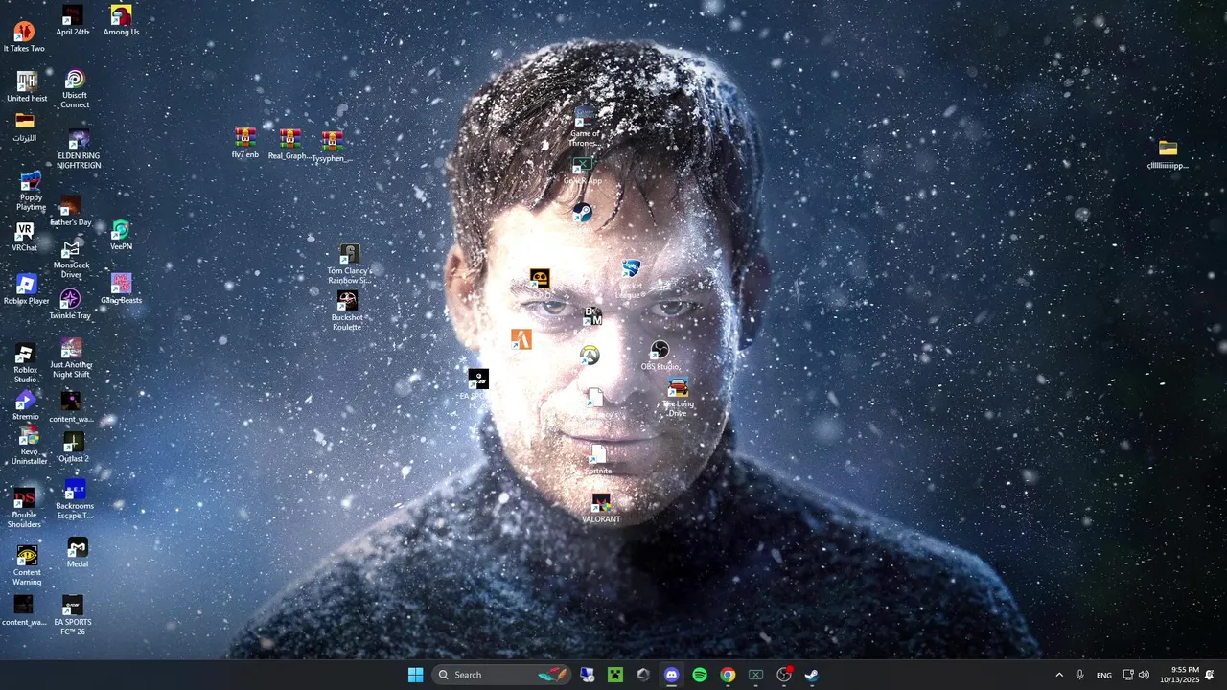This screenshot has width=1227, height=690.
Task: Select the Revo Uninstaller icon
Action: coord(29,447)
